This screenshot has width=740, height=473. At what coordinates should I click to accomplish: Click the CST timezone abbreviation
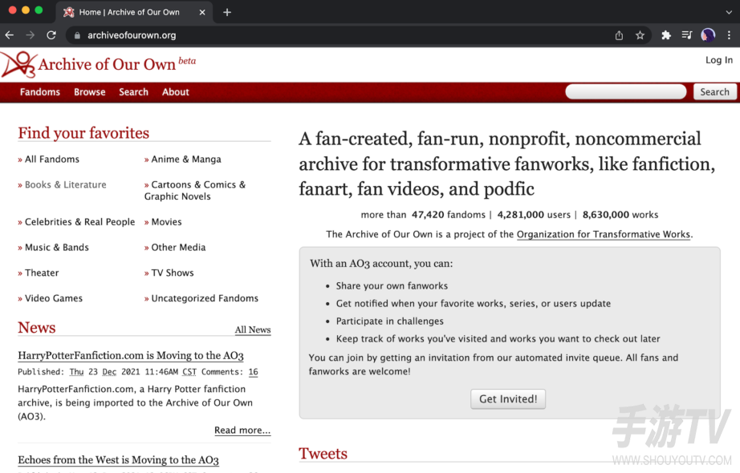(189, 372)
